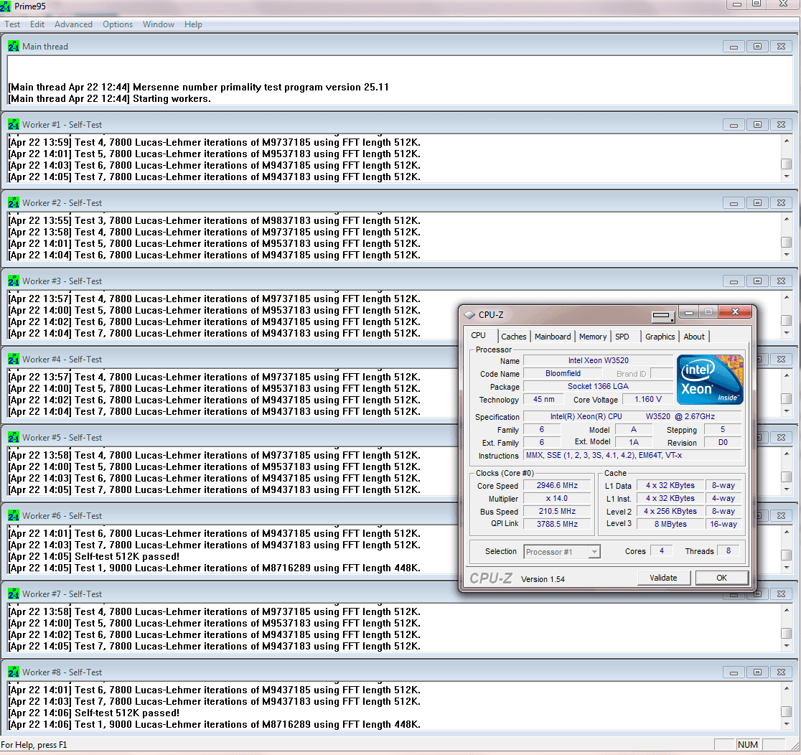Switch to the Mainboard tab in CPU-Z
The width and height of the screenshot is (801, 755).
click(x=553, y=337)
